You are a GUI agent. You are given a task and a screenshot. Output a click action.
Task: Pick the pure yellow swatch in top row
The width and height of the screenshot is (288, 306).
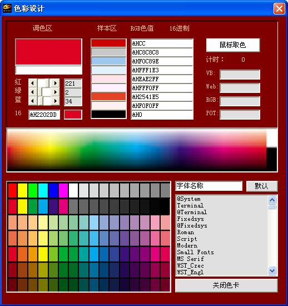23,190
